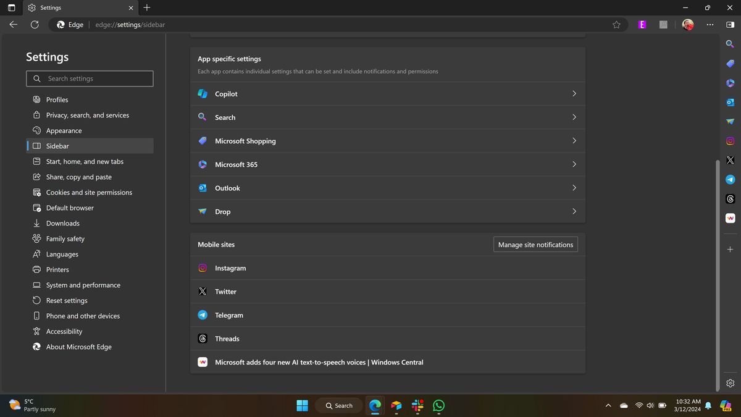Viewport: 741px width, 417px height.
Task: Expand the Outlook app settings row
Action: coord(387,188)
